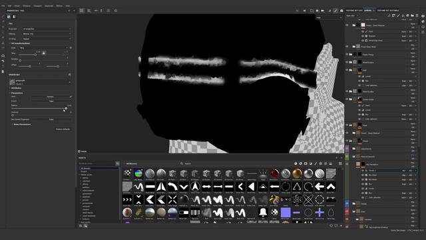
Task: Click the brush filter icon in Assets
Action: point(316,163)
